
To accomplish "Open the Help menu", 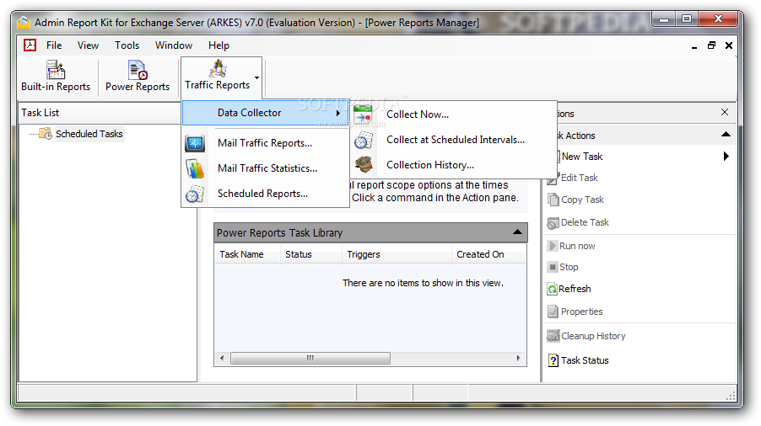I will click(x=219, y=45).
